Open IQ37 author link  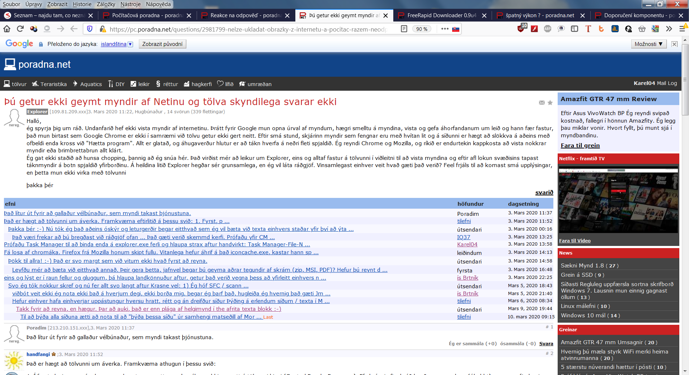[463, 237]
